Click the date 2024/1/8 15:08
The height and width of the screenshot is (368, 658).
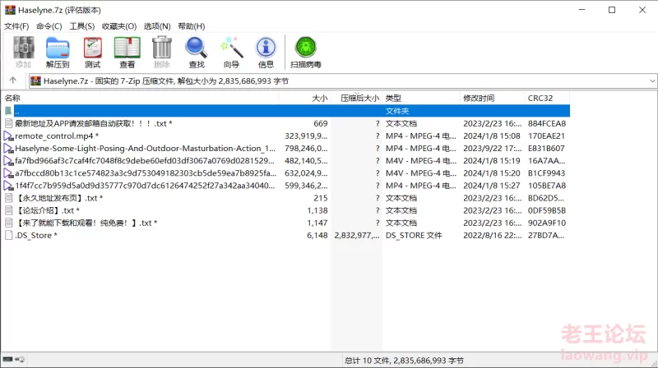click(x=492, y=136)
